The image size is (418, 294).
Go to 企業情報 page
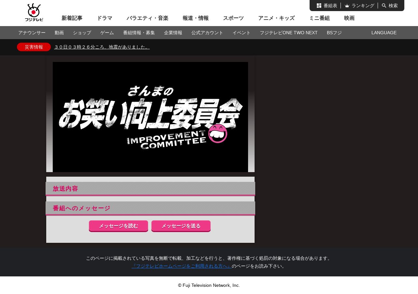173,33
